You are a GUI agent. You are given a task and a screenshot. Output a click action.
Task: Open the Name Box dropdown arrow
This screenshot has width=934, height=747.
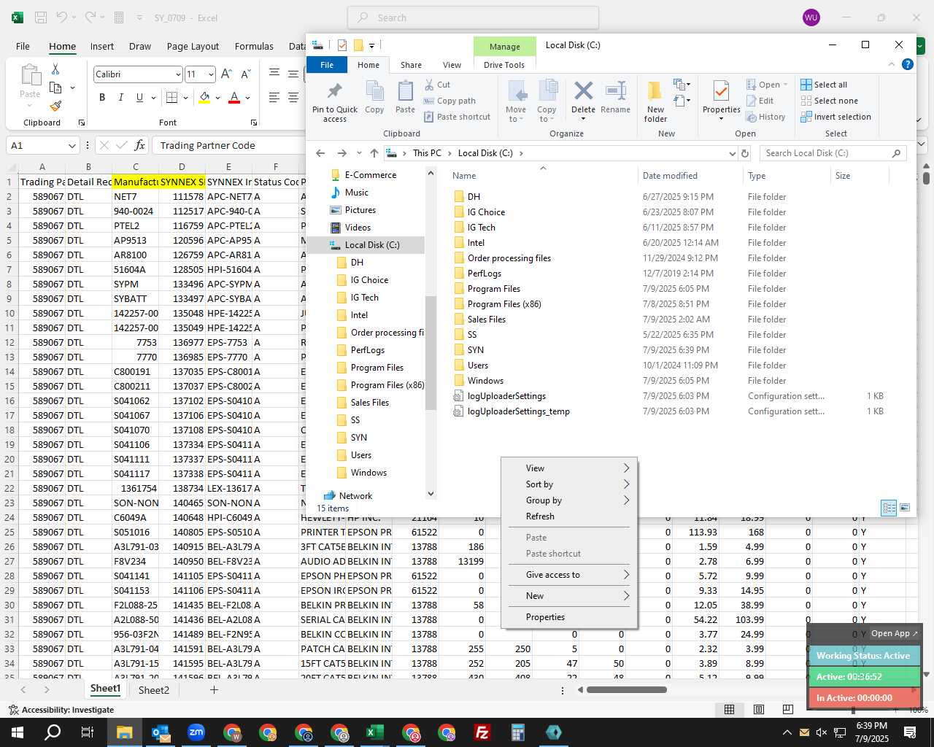pyautogui.click(x=72, y=146)
